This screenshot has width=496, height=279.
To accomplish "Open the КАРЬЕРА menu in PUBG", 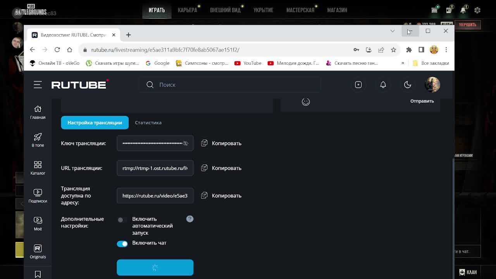I will coord(188,10).
